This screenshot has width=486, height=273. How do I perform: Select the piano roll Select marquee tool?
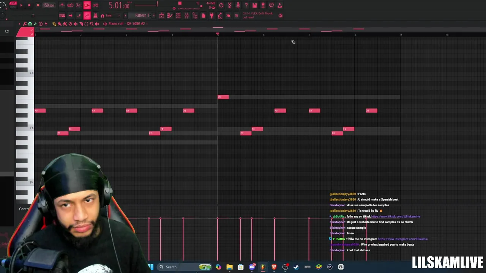click(x=86, y=24)
